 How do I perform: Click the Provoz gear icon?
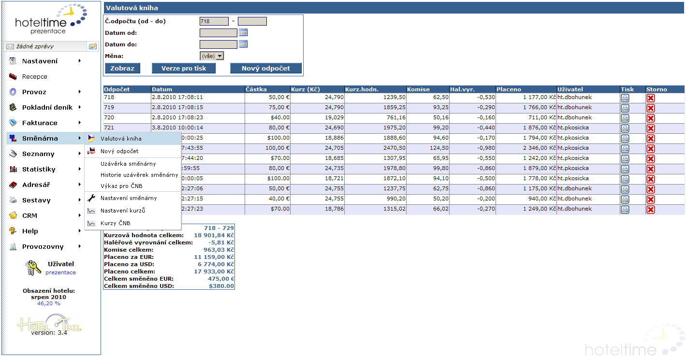(13, 92)
